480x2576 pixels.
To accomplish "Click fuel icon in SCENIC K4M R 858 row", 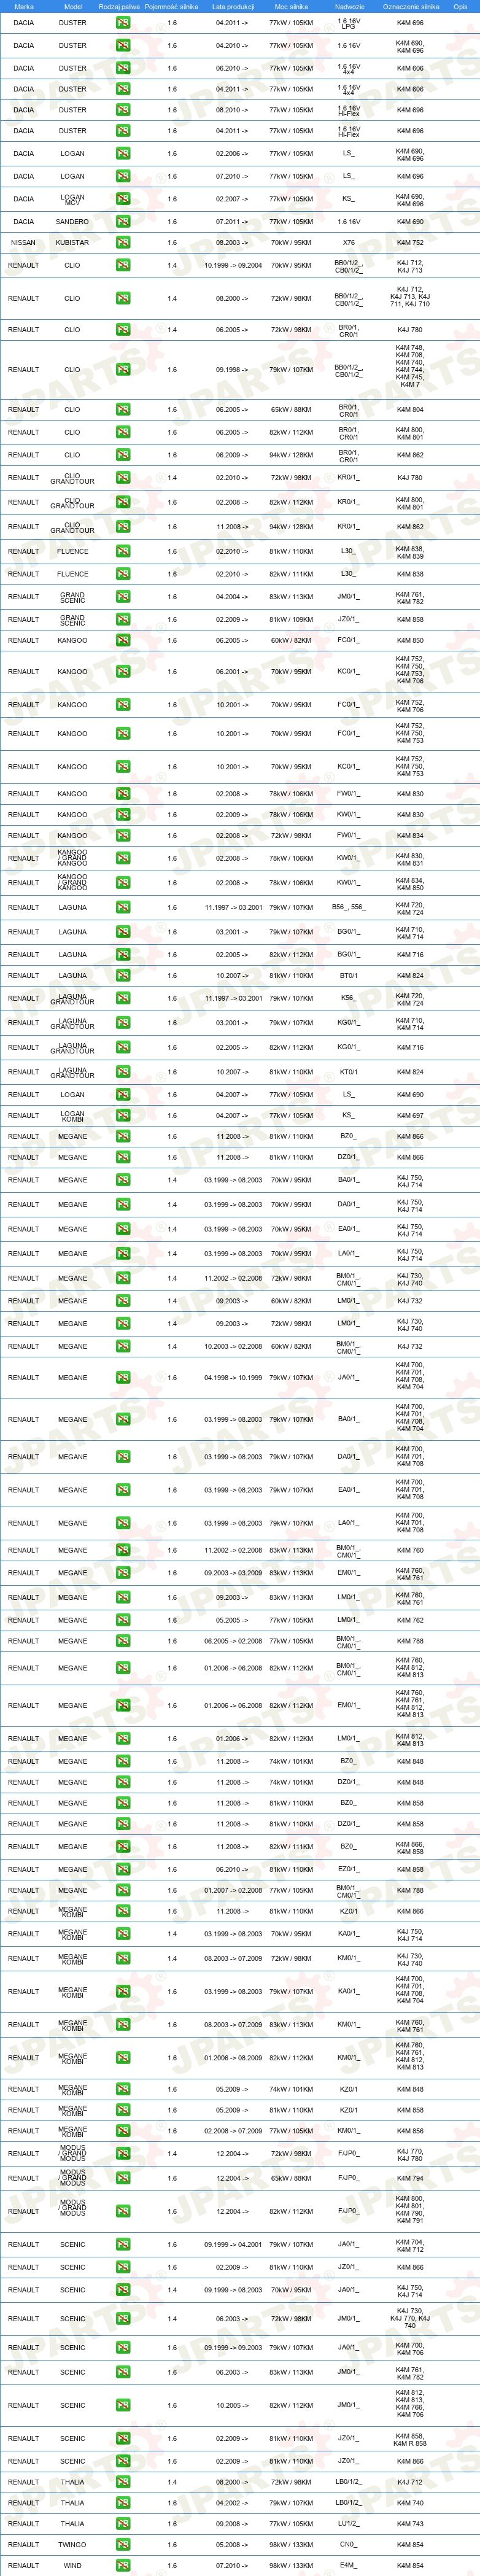I will tap(123, 2438).
